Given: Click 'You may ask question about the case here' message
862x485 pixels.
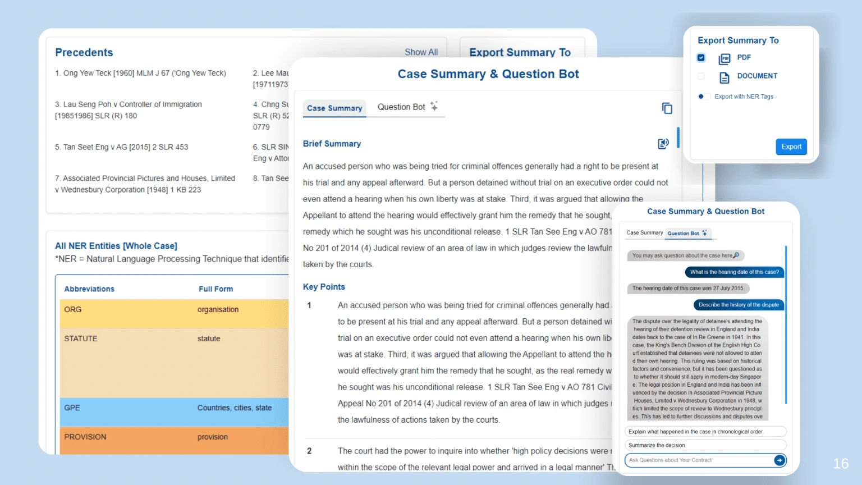Looking at the screenshot, I should [686, 255].
